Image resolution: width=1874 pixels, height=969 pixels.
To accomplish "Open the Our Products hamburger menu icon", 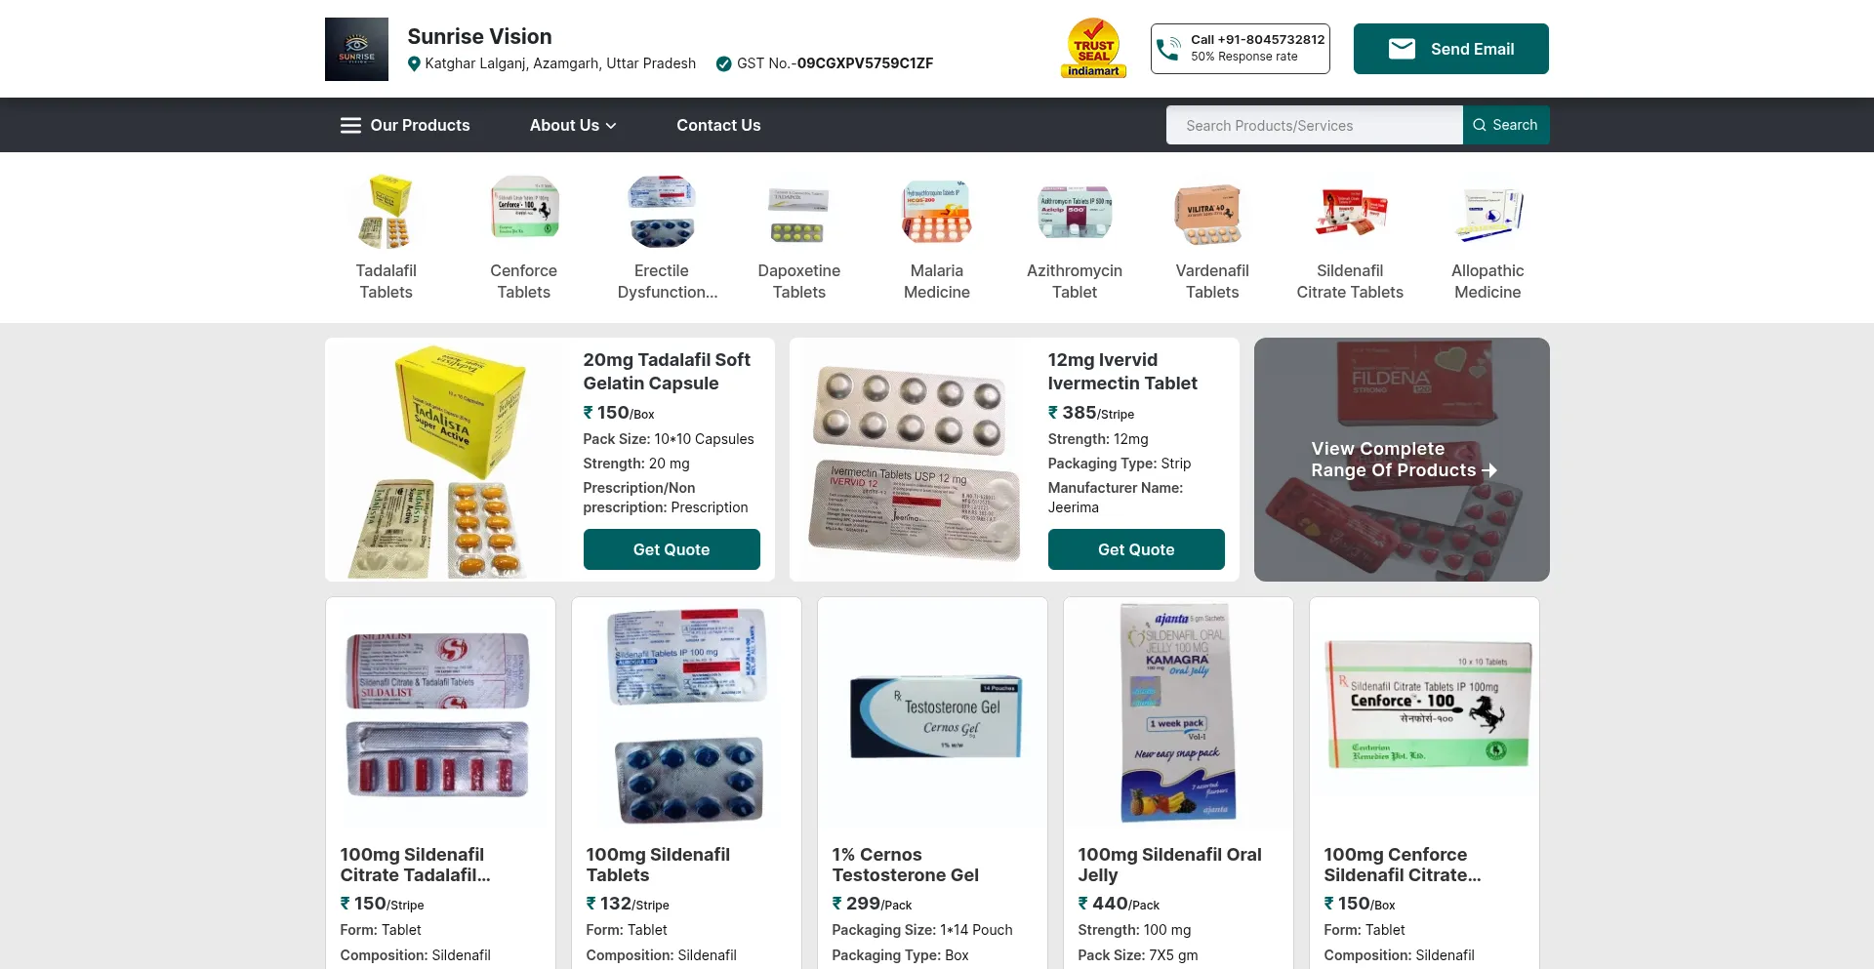I will coord(350,125).
